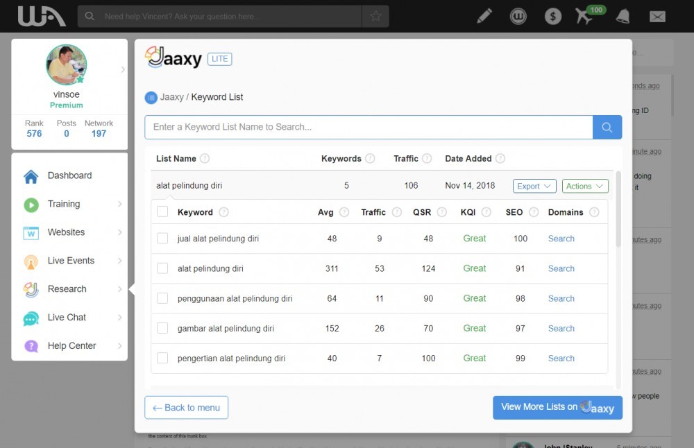Viewport: 694px width, 448px height.
Task: Open the dollar sign affiliate icon
Action: (x=553, y=17)
